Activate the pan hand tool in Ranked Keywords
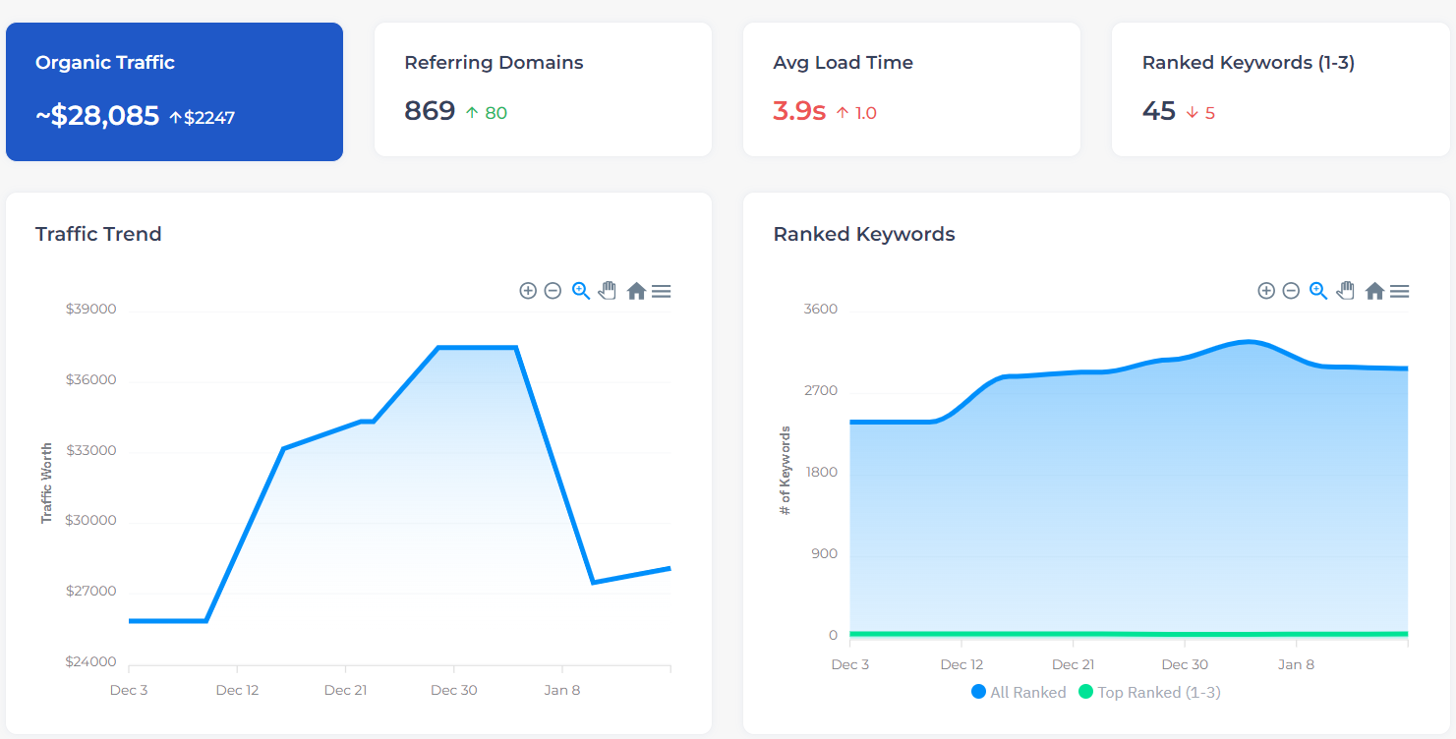The height and width of the screenshot is (739, 1456). click(x=1346, y=290)
